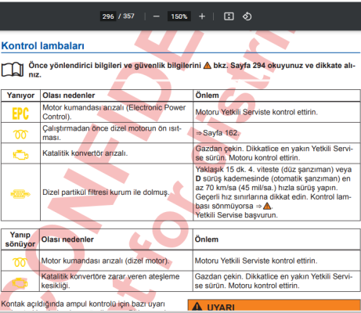Click the open book icon beside the notice
Screen dimensions: 361x313
13,70
